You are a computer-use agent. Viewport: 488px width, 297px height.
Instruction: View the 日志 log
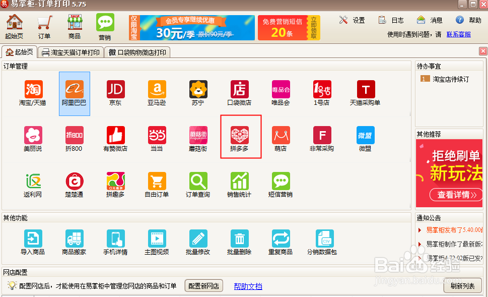tap(391, 20)
